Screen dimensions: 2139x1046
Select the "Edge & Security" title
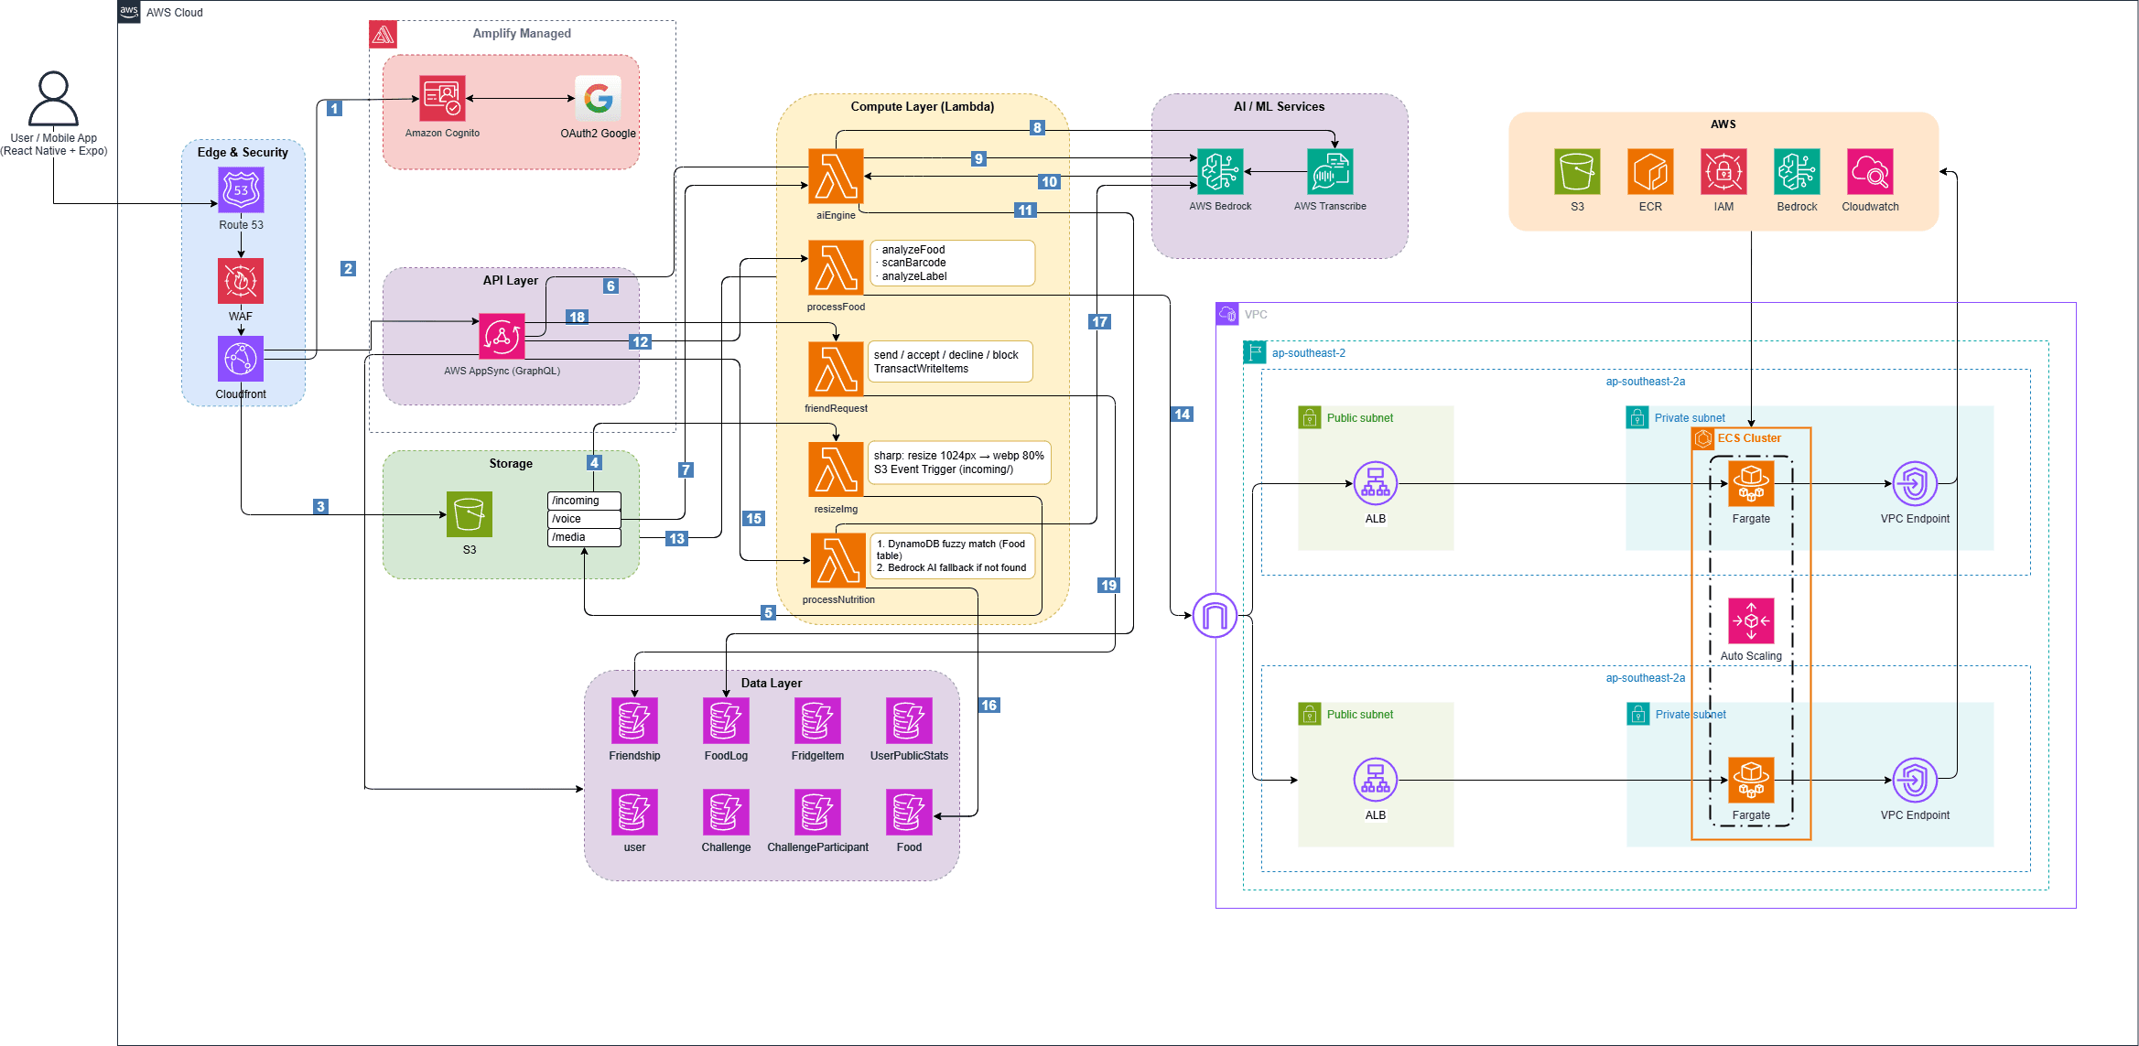click(x=243, y=152)
